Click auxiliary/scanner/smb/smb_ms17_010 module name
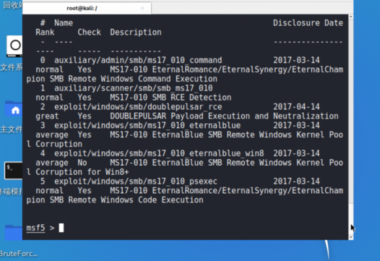The height and width of the screenshot is (261, 380). 133,88
